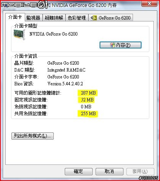Viewport: 160px width, 181px height.
Task: Click the NVIDIA logo on the GeForce tab
Action: pos(94,18)
